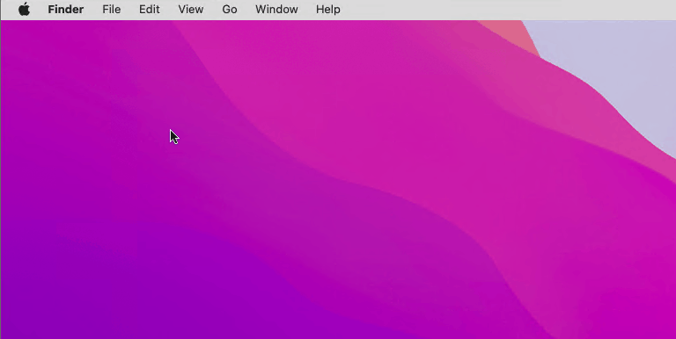Open the Apple menu
The height and width of the screenshot is (339, 676).
(x=24, y=9)
